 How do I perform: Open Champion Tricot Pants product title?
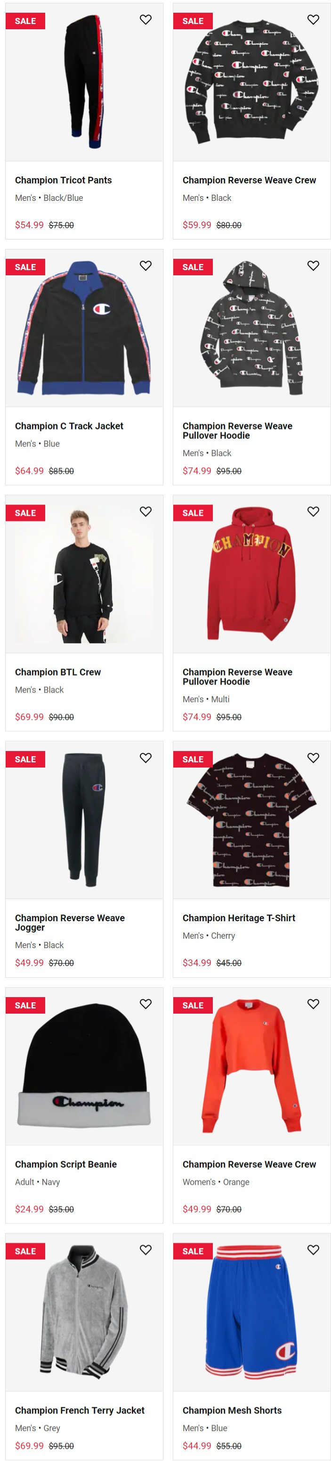(x=64, y=181)
